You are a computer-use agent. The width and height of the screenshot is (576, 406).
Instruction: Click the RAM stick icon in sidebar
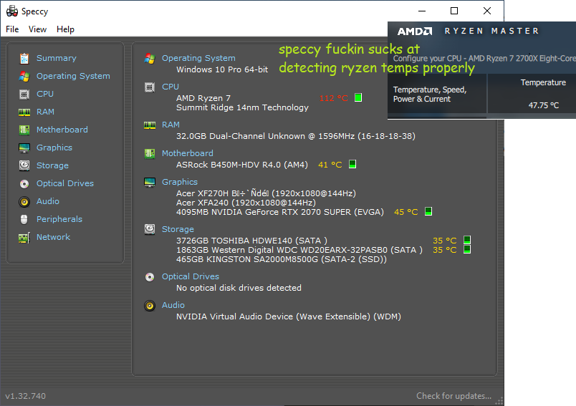point(24,112)
